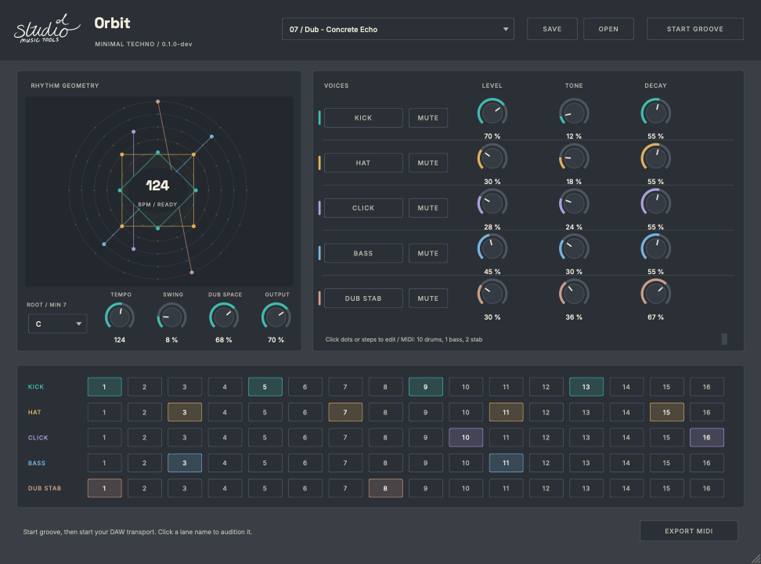761x564 pixels.
Task: Disable HAT step 3
Action: click(x=185, y=412)
